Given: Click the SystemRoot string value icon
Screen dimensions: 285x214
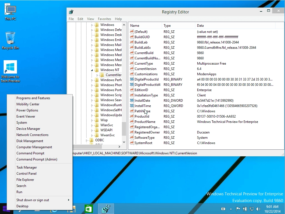Looking at the screenshot, I should click(132, 143).
